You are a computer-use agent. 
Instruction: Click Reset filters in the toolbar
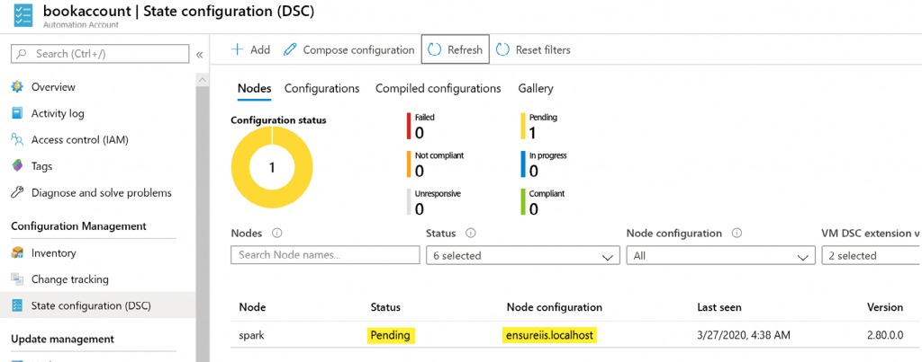(533, 49)
